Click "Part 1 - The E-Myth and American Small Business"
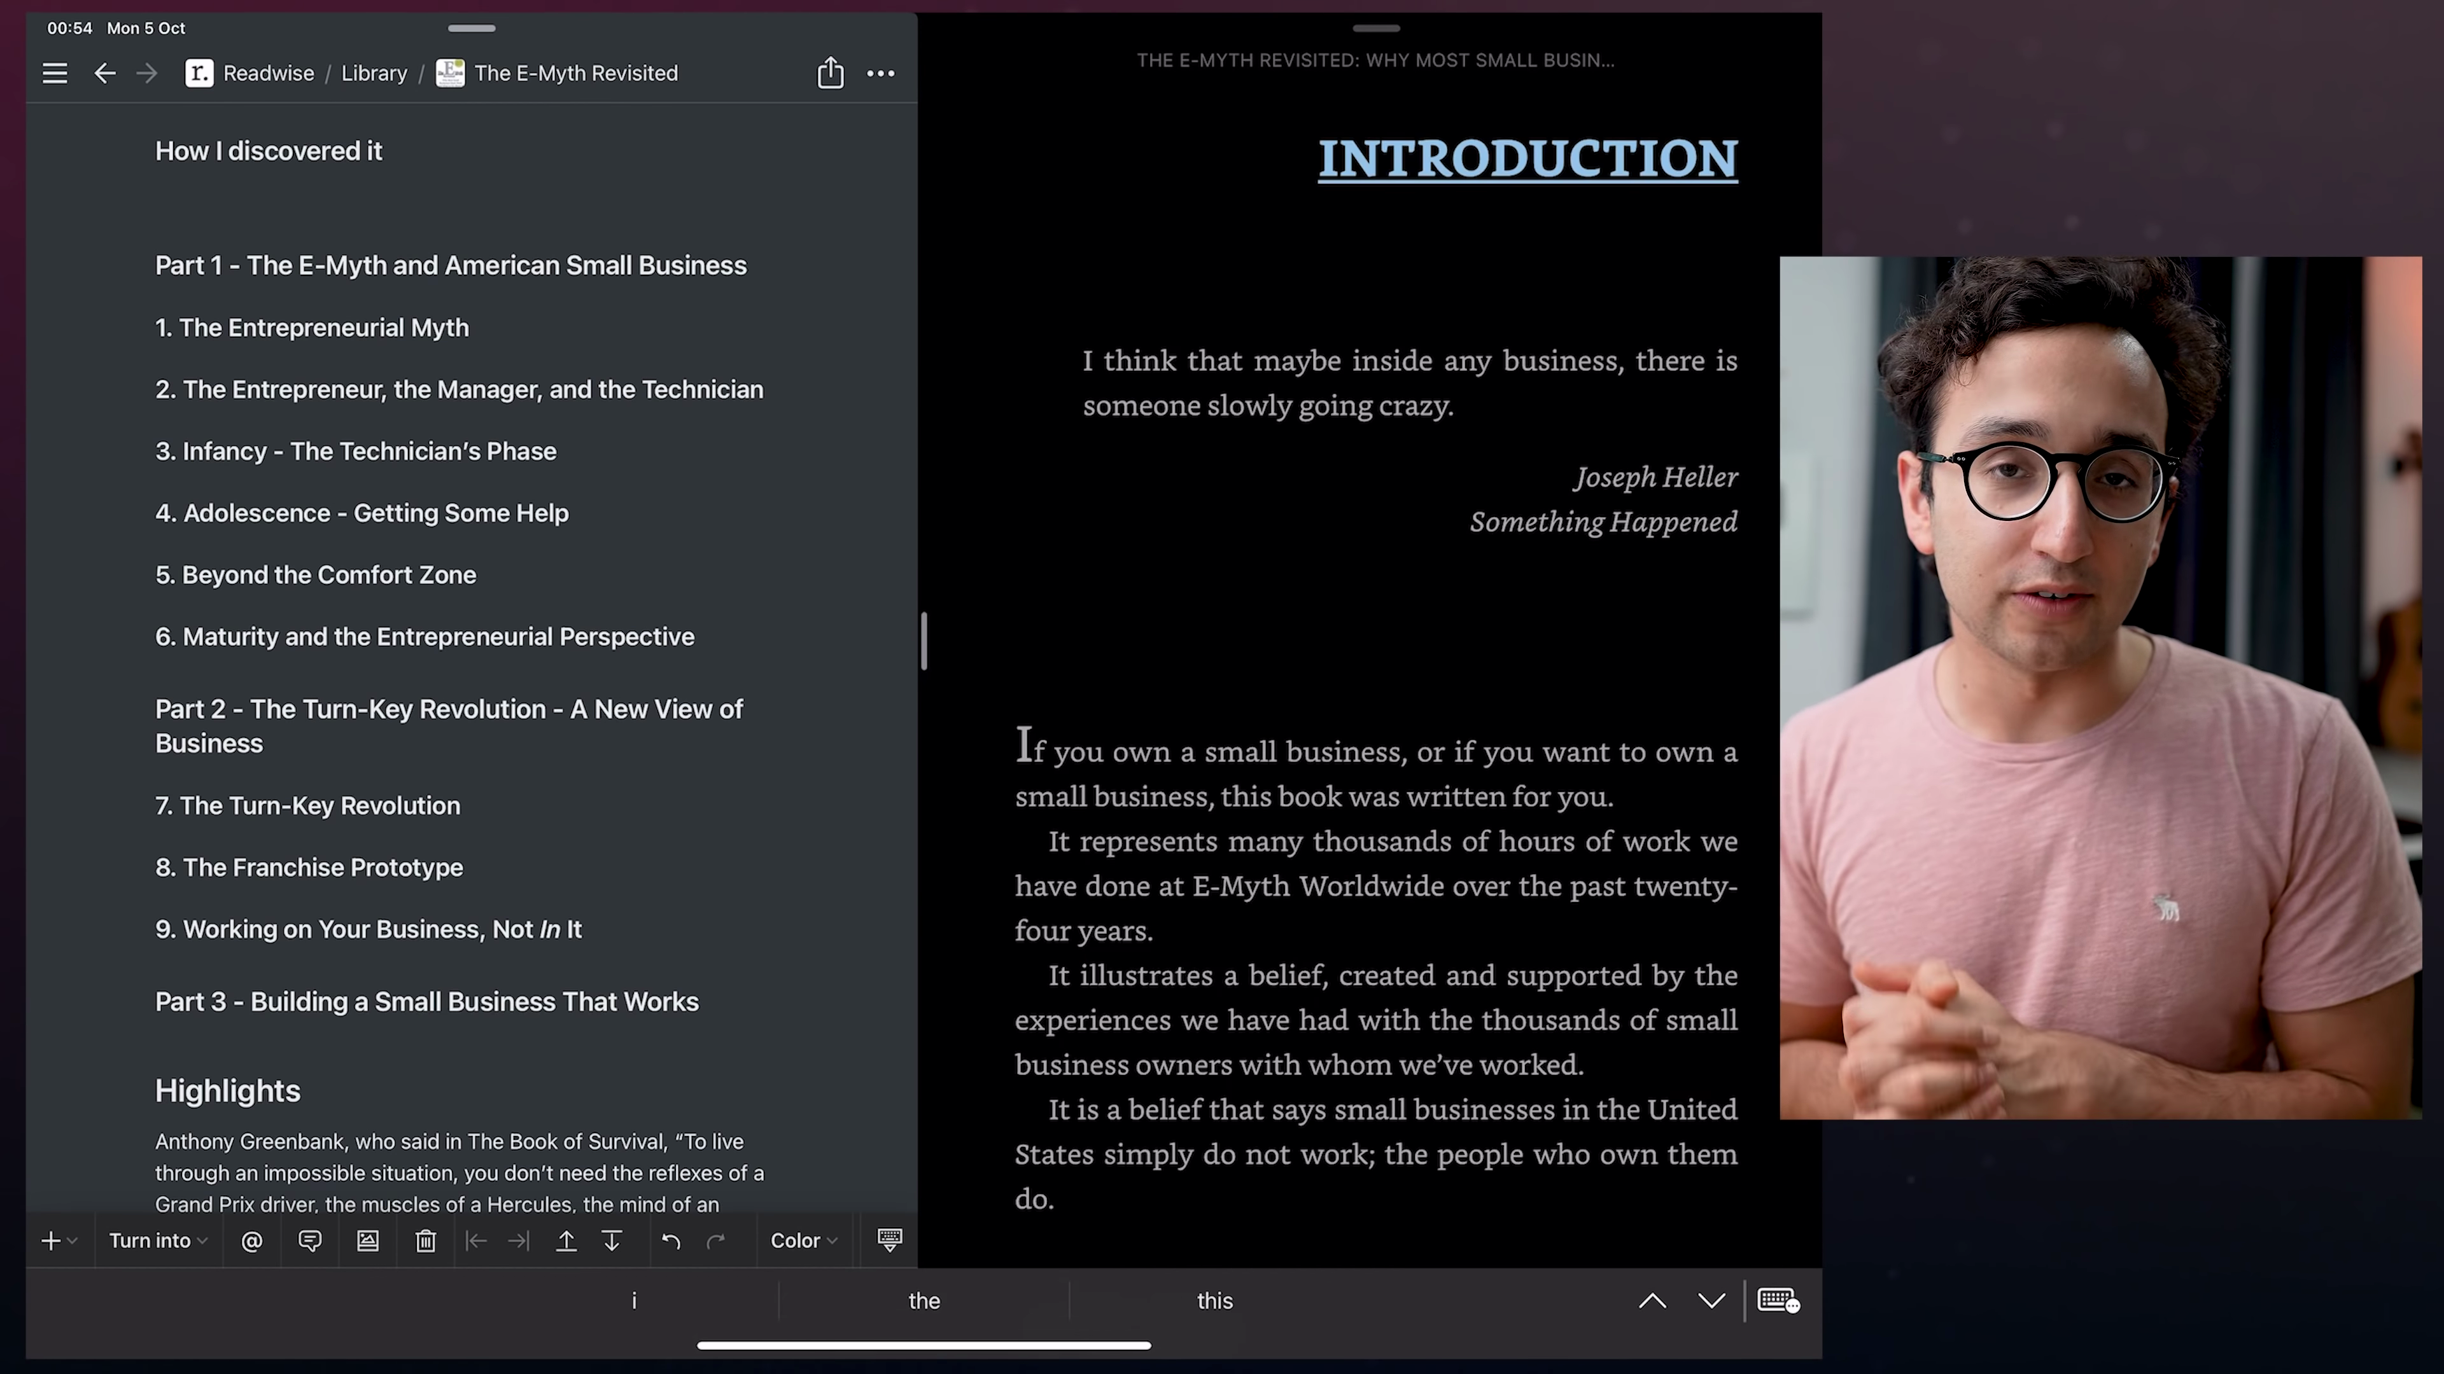This screenshot has width=2444, height=1374. click(451, 265)
